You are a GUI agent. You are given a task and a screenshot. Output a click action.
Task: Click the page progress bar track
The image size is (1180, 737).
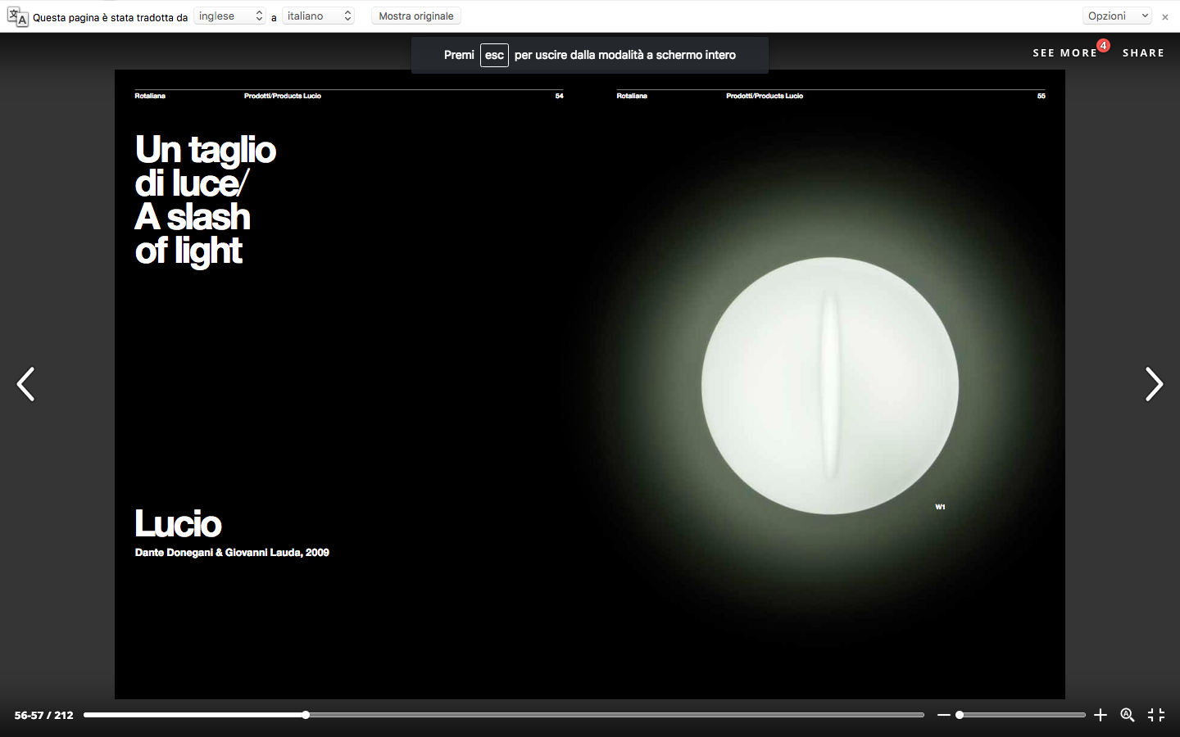pos(504,715)
